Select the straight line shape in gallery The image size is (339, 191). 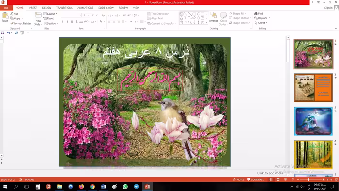click(x=185, y=14)
